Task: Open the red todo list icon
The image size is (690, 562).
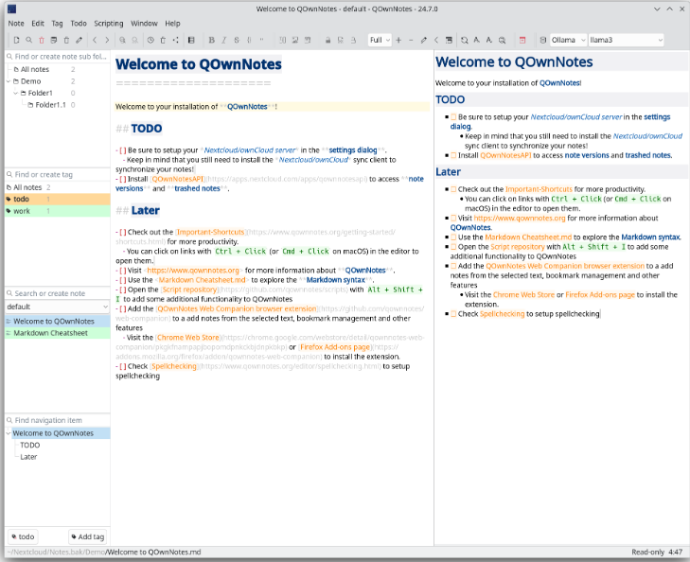Action: [522, 40]
